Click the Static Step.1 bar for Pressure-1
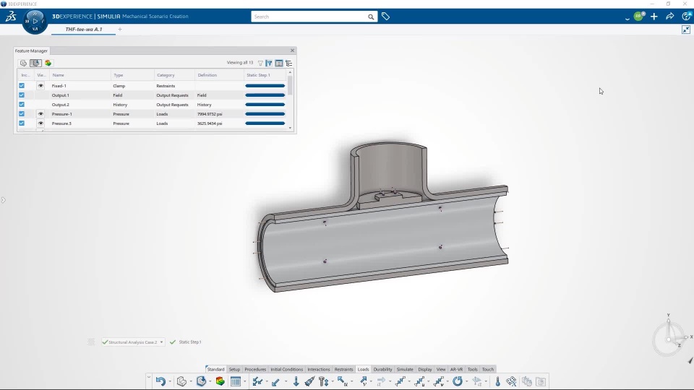Screen dimensions: 694x390 click(x=265, y=114)
